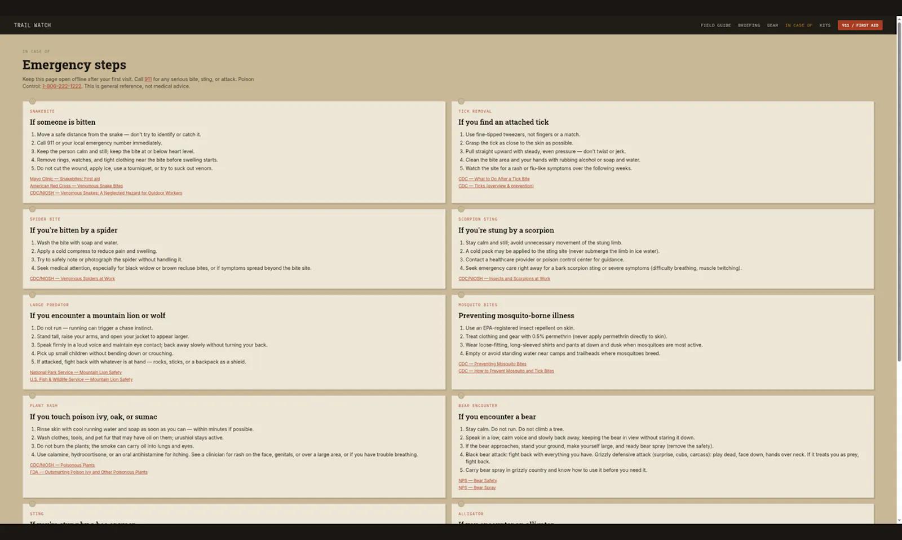
Task: Open CDC/NIOSH Poisonous Plants link
Action: (x=62, y=466)
